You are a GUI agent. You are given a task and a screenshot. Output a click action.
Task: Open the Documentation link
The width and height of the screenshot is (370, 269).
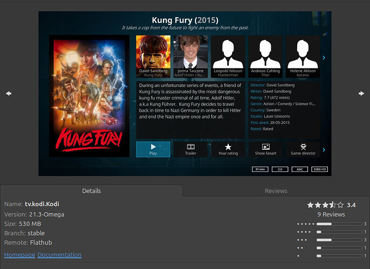[59, 254]
